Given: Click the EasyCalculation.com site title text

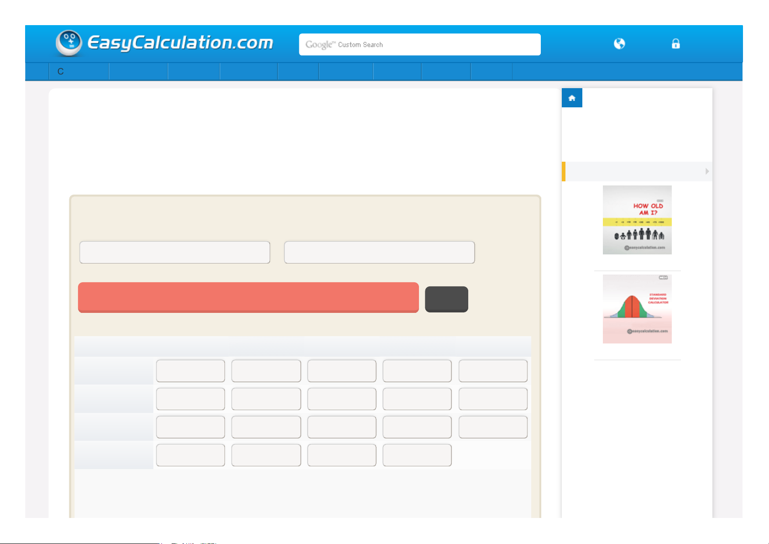Looking at the screenshot, I should pos(180,43).
